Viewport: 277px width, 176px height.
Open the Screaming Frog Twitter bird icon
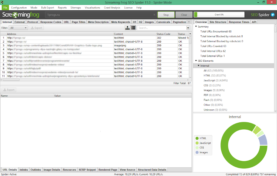coord(273,15)
